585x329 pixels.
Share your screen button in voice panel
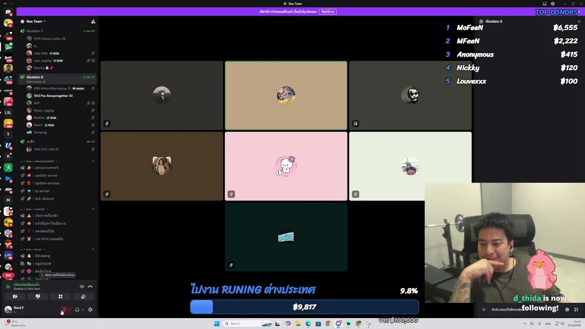coord(38,297)
